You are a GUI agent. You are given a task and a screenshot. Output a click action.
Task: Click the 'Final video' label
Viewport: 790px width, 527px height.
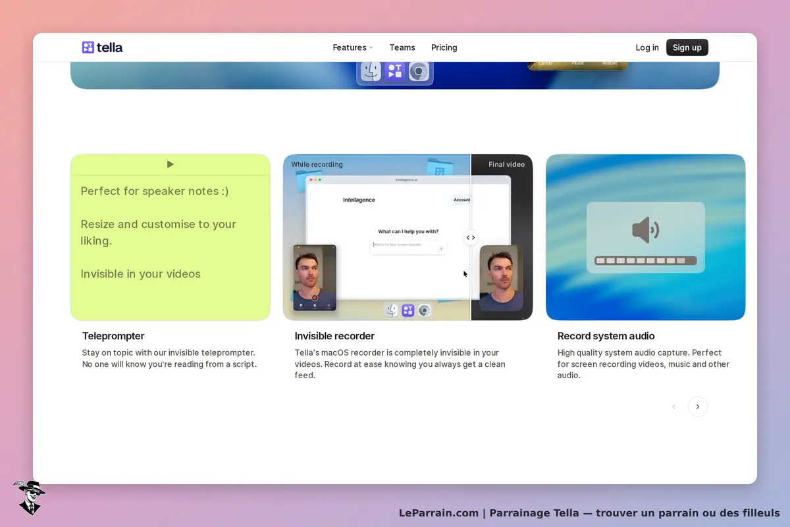click(506, 165)
